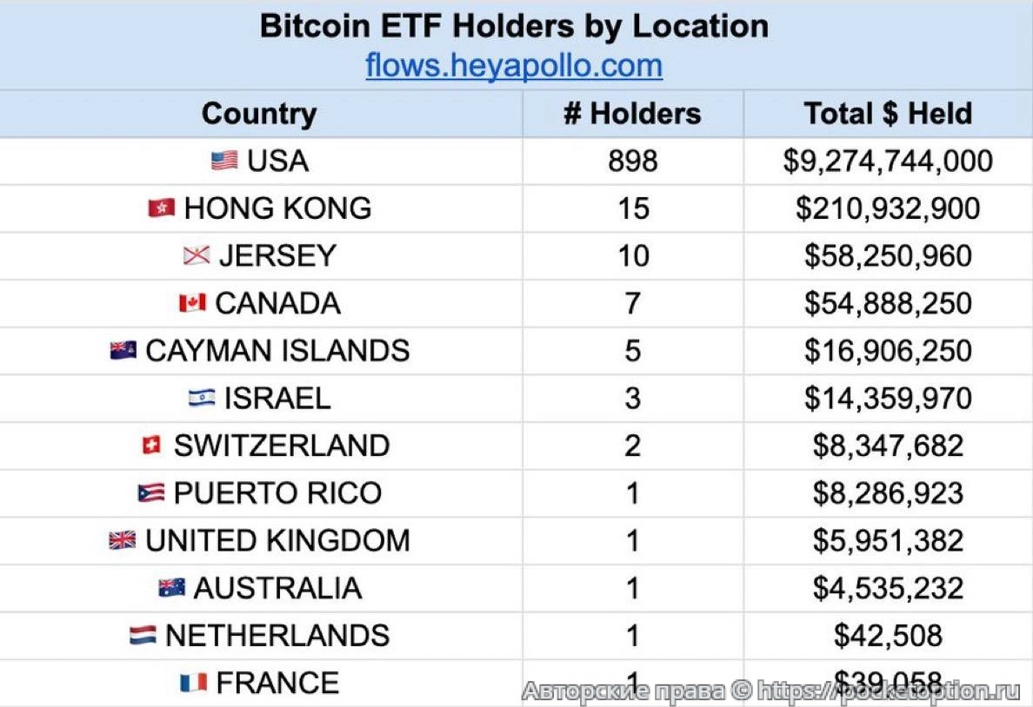This screenshot has height=707, width=1033.
Task: Click the Country column header
Action: [259, 114]
